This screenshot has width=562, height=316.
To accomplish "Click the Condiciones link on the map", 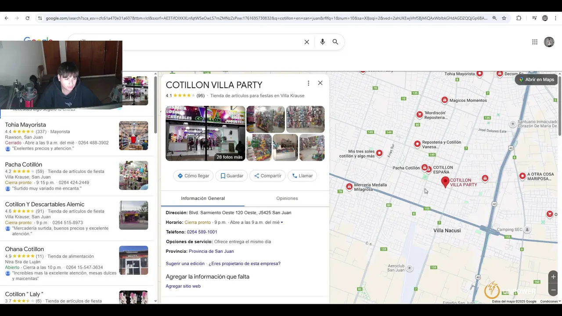I will (549, 302).
